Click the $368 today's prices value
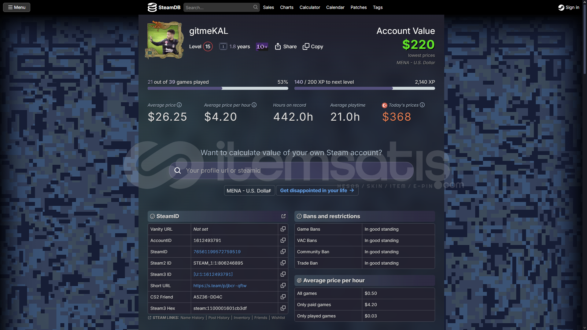This screenshot has height=330, width=587. click(x=397, y=117)
